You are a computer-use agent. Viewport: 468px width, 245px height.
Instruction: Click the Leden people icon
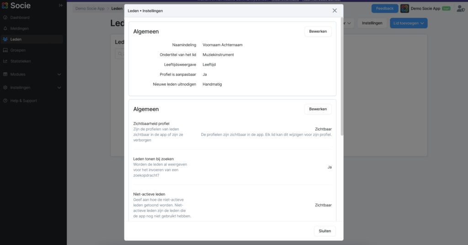click(5, 39)
